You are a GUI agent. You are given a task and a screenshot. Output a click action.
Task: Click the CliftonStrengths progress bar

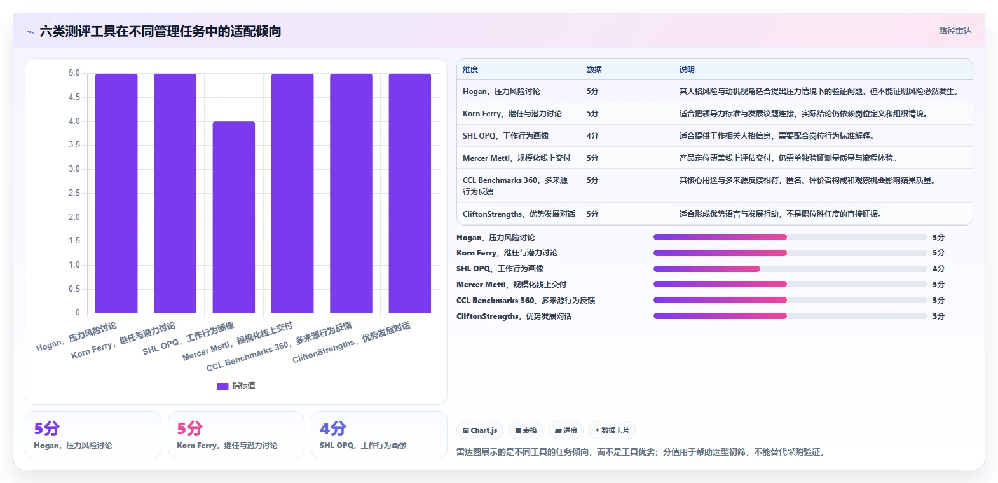point(790,316)
